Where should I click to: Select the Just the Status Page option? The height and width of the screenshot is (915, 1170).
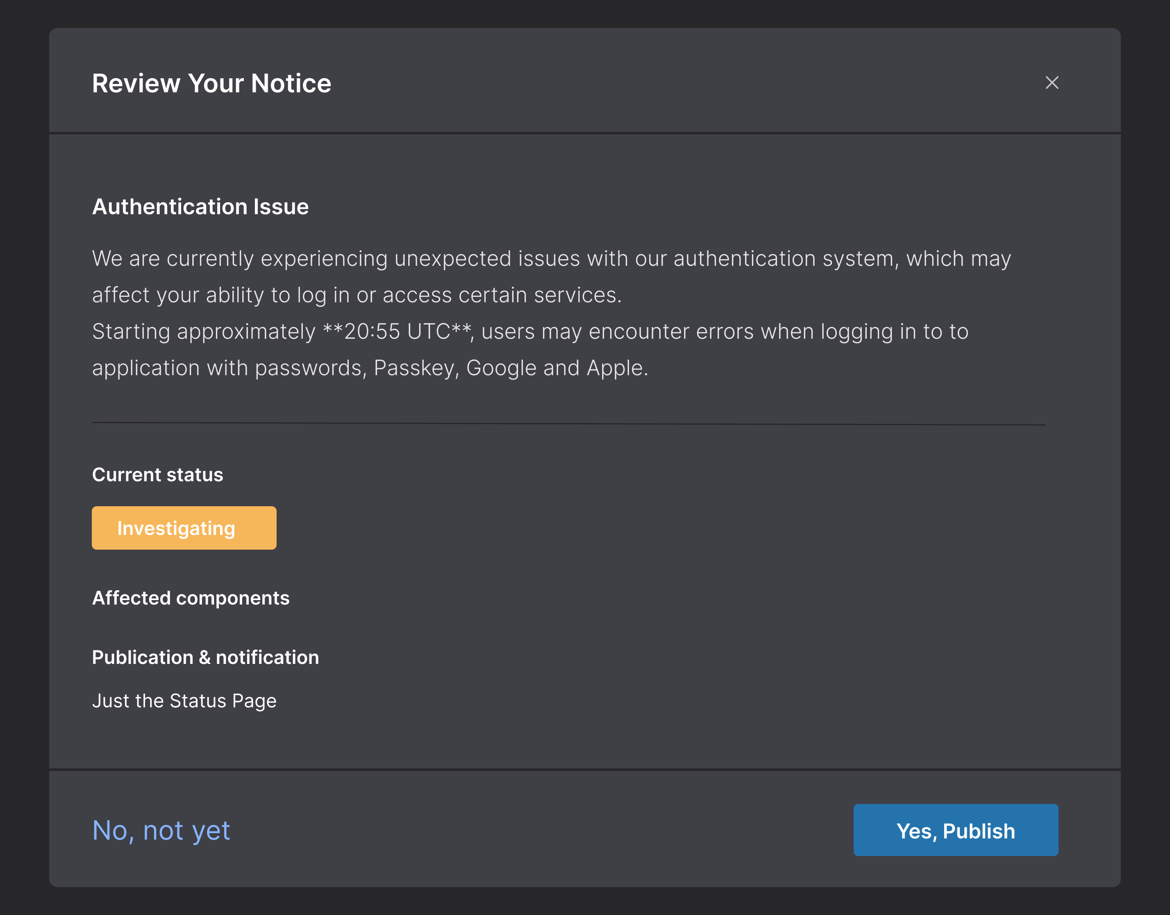[184, 700]
